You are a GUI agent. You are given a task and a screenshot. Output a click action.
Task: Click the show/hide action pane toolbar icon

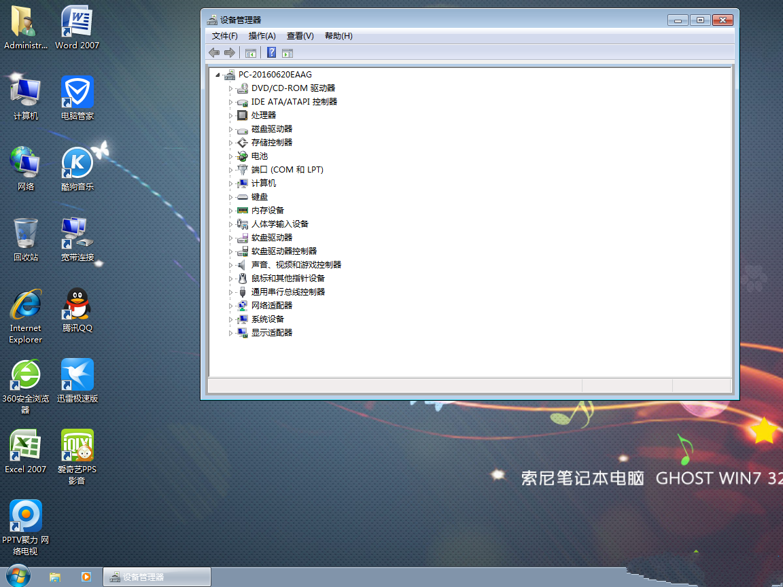tap(287, 53)
